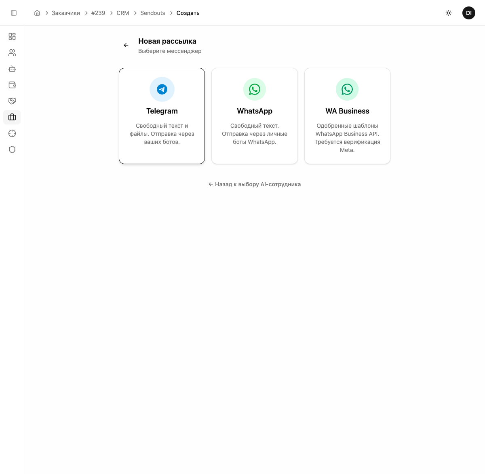Select the briefcase icon in sidebar

click(x=12, y=117)
